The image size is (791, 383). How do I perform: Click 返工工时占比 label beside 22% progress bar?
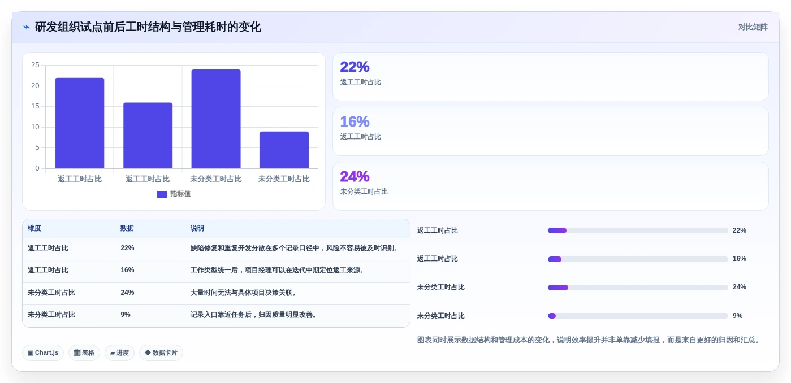[x=438, y=230]
